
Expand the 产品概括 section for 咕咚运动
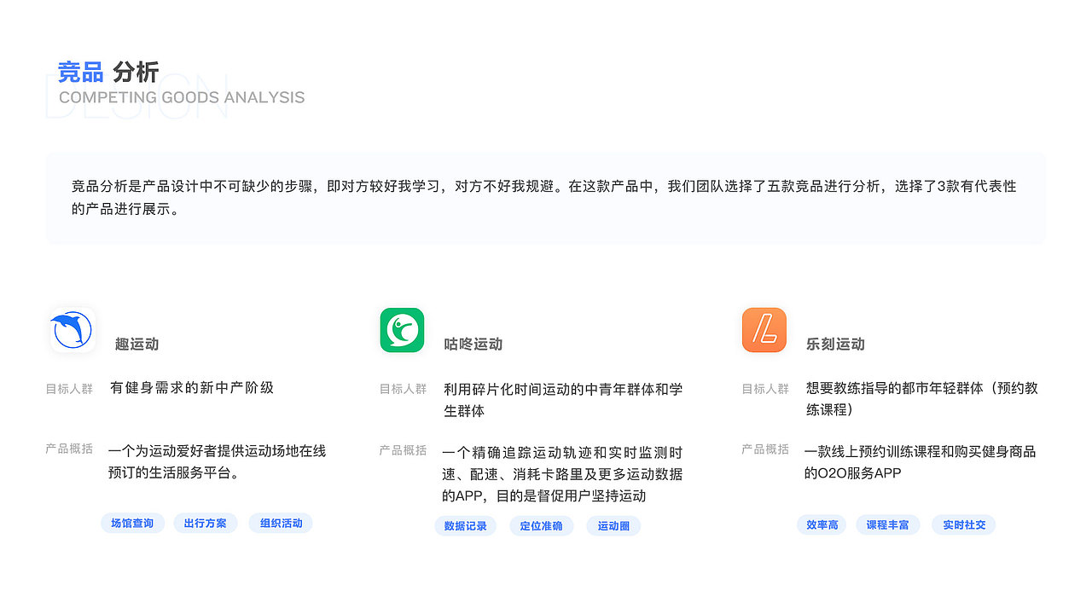click(x=402, y=449)
